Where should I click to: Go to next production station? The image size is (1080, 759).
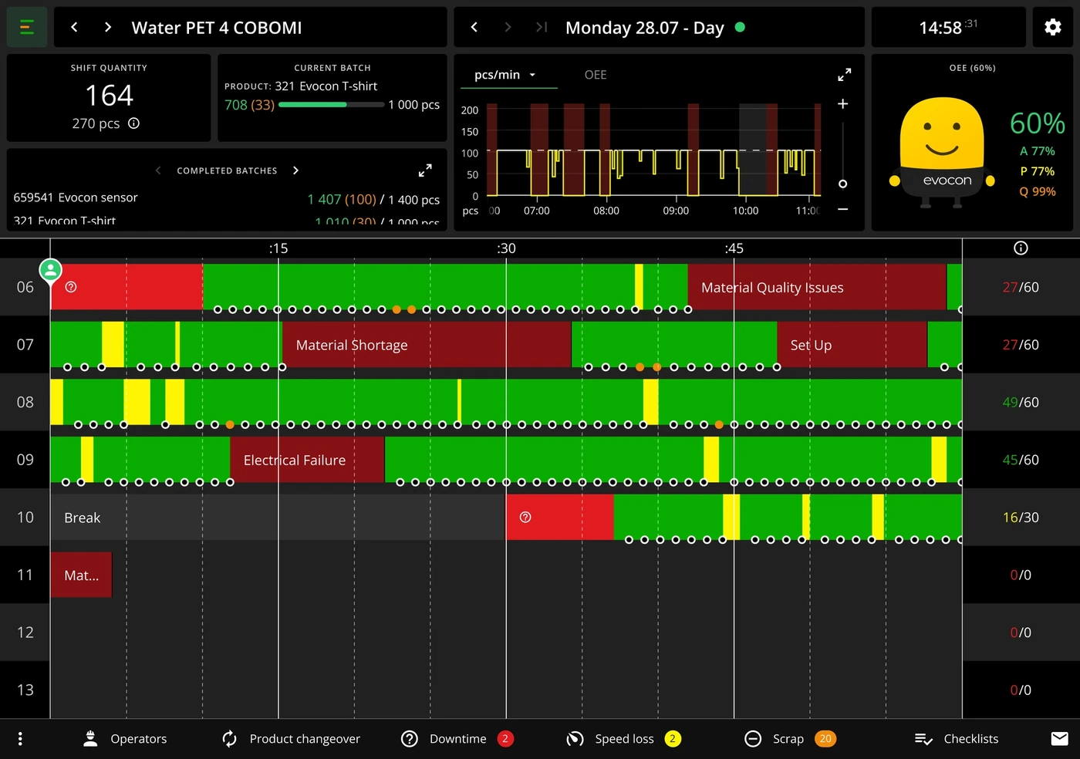tap(108, 28)
